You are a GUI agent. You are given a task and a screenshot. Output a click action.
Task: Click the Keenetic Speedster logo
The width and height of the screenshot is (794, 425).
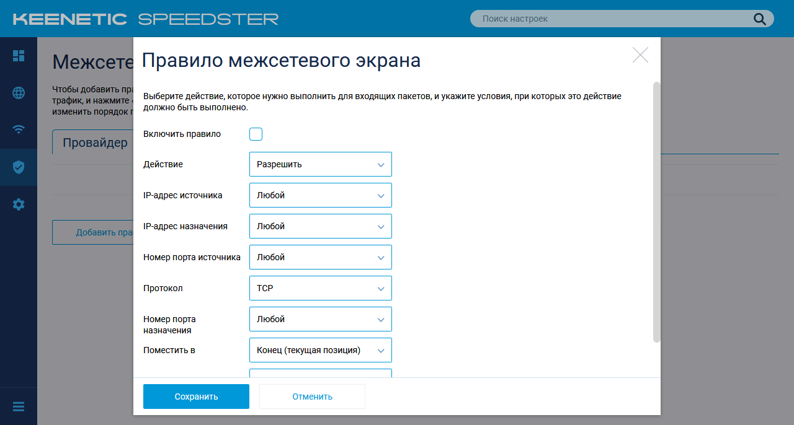(146, 19)
